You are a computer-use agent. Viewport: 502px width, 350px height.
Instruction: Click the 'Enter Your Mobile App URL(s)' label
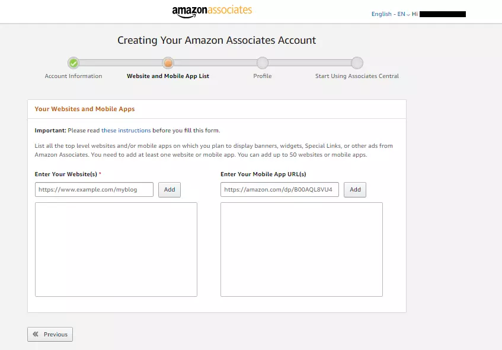click(x=263, y=174)
